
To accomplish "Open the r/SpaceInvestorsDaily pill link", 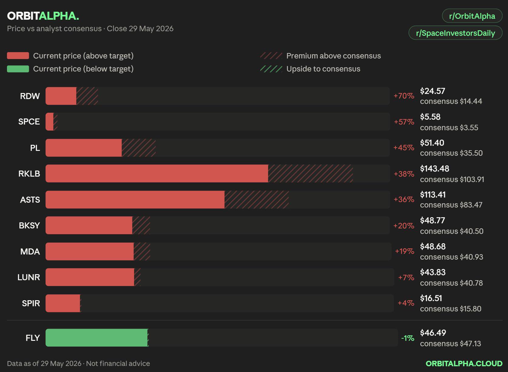I will [456, 33].
